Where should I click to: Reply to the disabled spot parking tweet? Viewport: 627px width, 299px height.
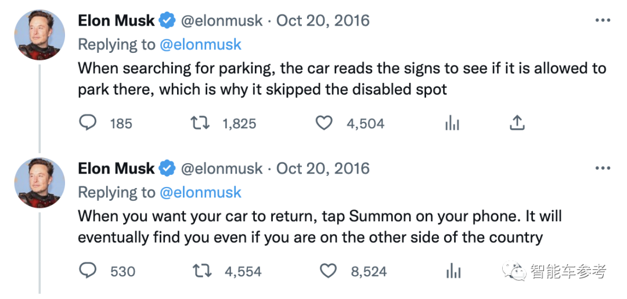click(x=88, y=123)
